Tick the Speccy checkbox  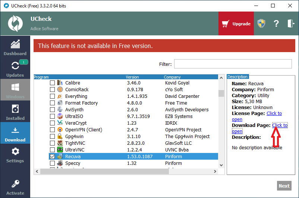(x=52, y=163)
